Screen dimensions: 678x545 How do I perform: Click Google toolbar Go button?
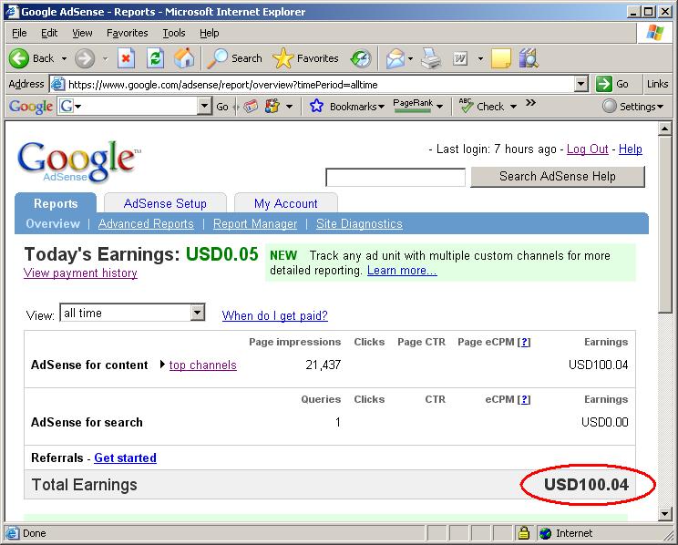point(221,107)
